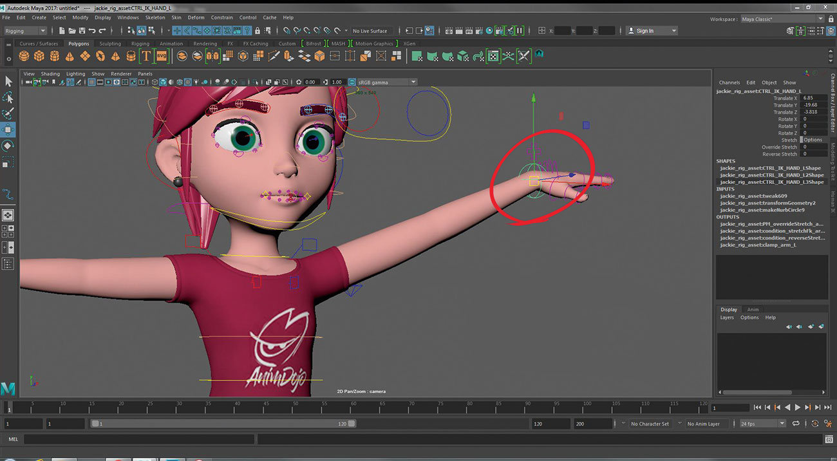Viewport: 837px width, 461px height.
Task: Toggle looping playback button
Action: (x=796, y=424)
